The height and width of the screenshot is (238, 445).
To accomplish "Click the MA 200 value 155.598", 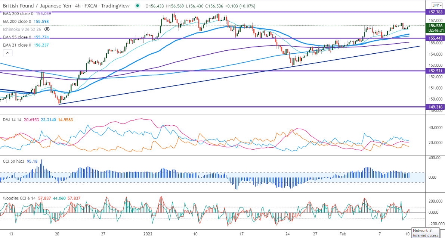I will pyautogui.click(x=41, y=22).
